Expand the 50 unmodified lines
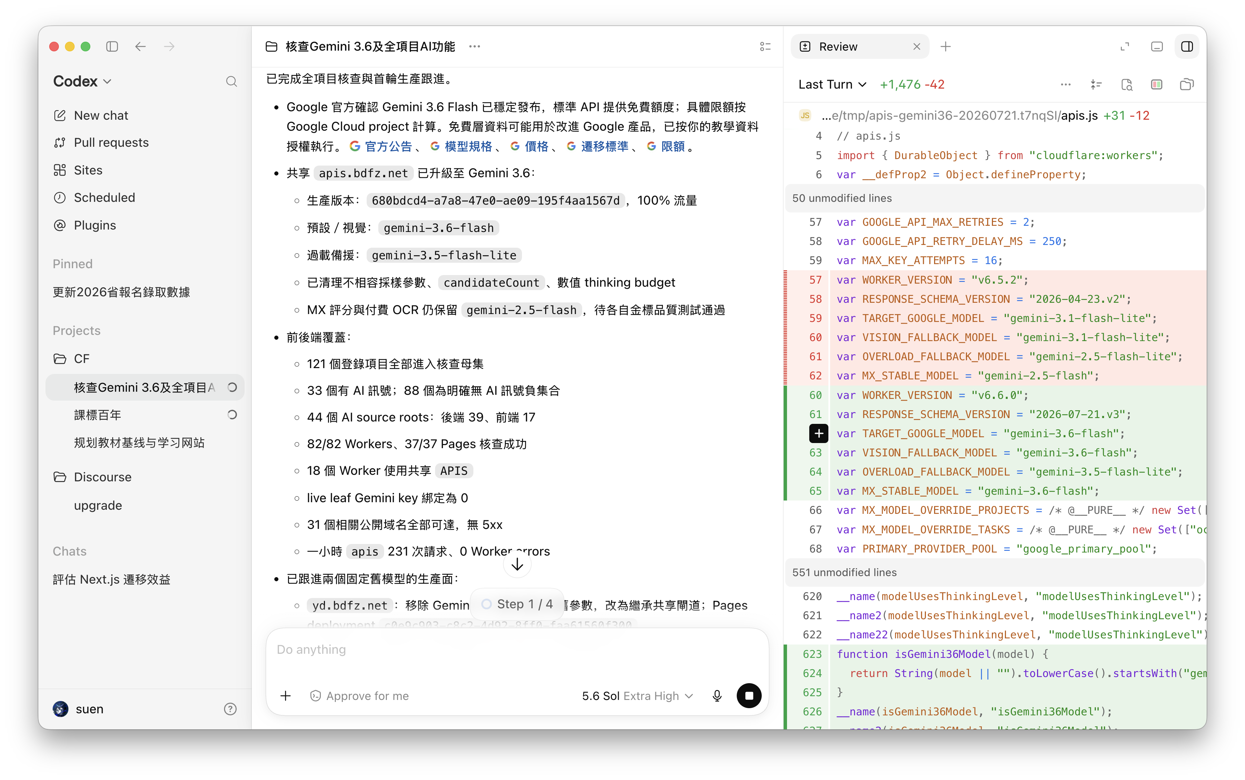 click(x=995, y=198)
